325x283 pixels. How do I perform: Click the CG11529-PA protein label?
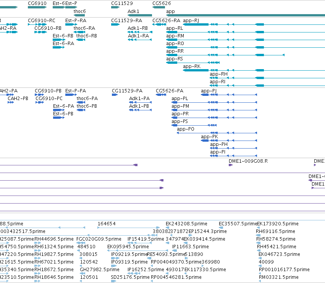click(x=127, y=91)
